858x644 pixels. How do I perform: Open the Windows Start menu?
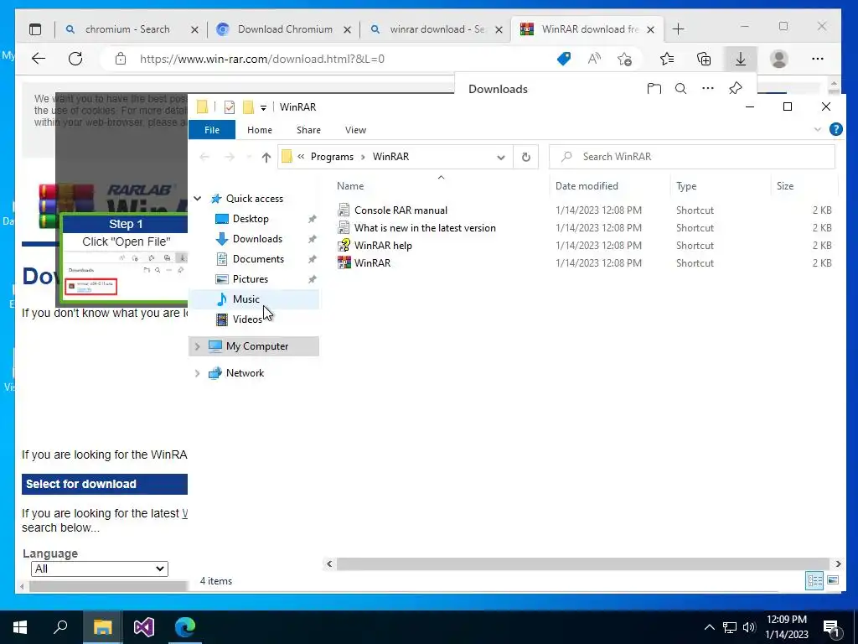(x=20, y=627)
